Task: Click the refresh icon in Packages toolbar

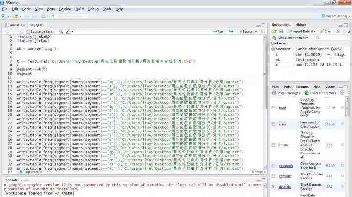Action: coord(342,93)
